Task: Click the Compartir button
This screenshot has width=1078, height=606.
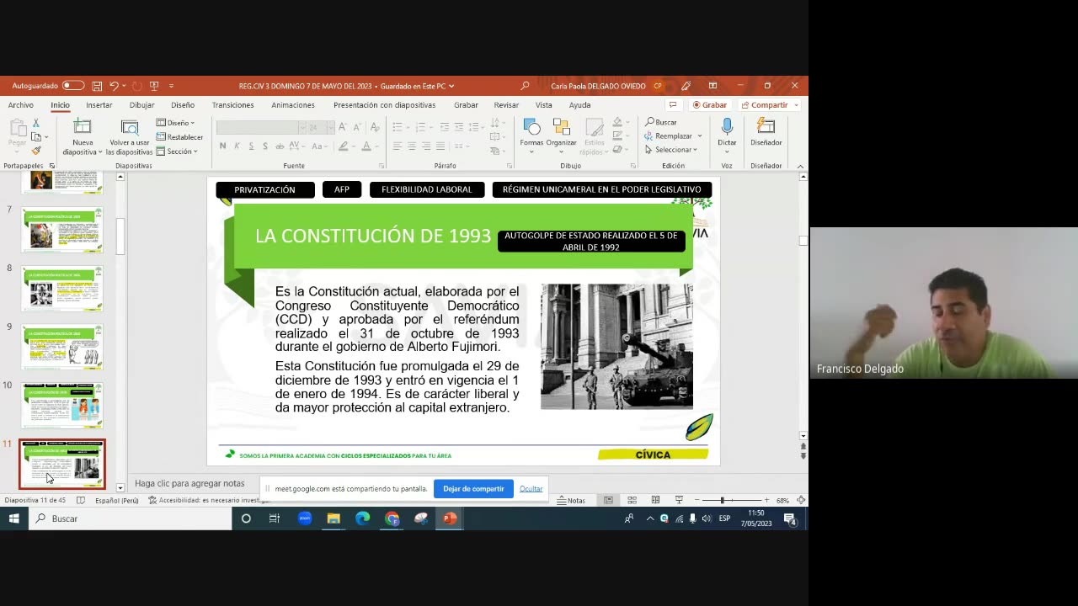Action: click(x=768, y=105)
